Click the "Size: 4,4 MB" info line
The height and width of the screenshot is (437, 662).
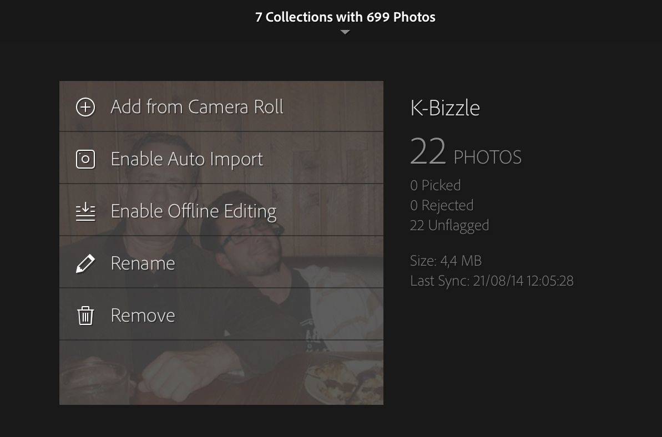(x=446, y=260)
